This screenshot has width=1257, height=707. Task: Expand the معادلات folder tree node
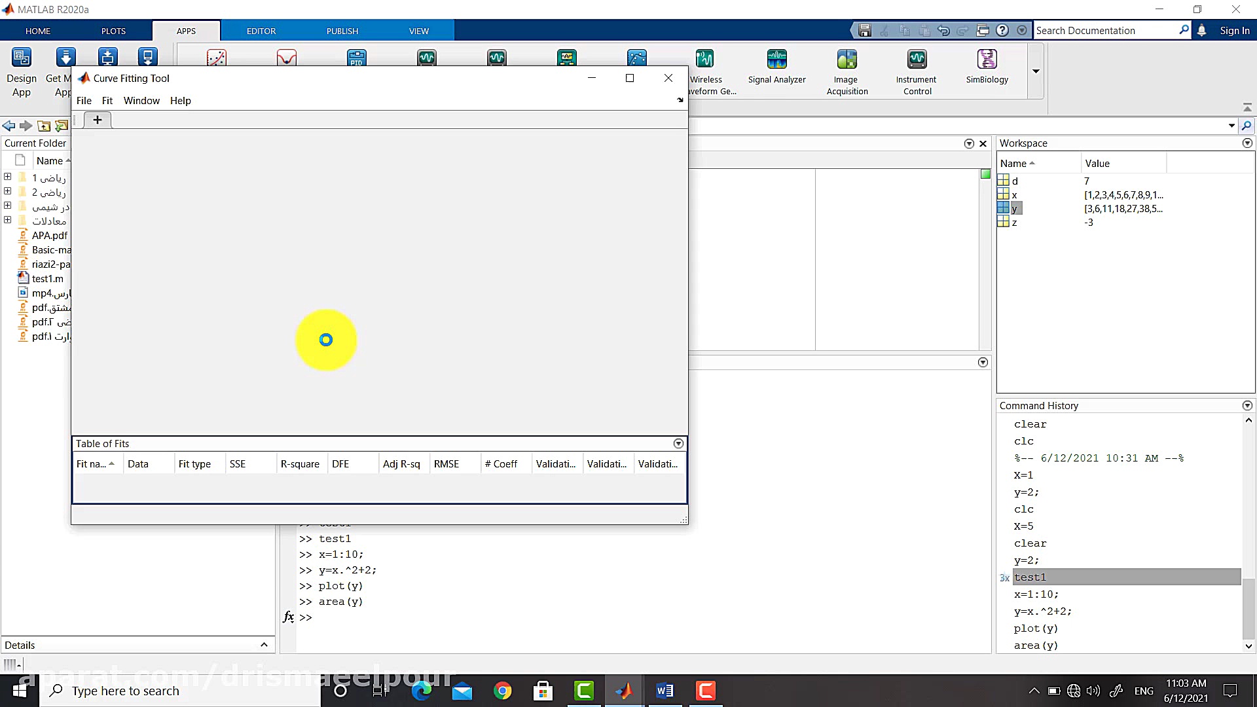(x=8, y=220)
